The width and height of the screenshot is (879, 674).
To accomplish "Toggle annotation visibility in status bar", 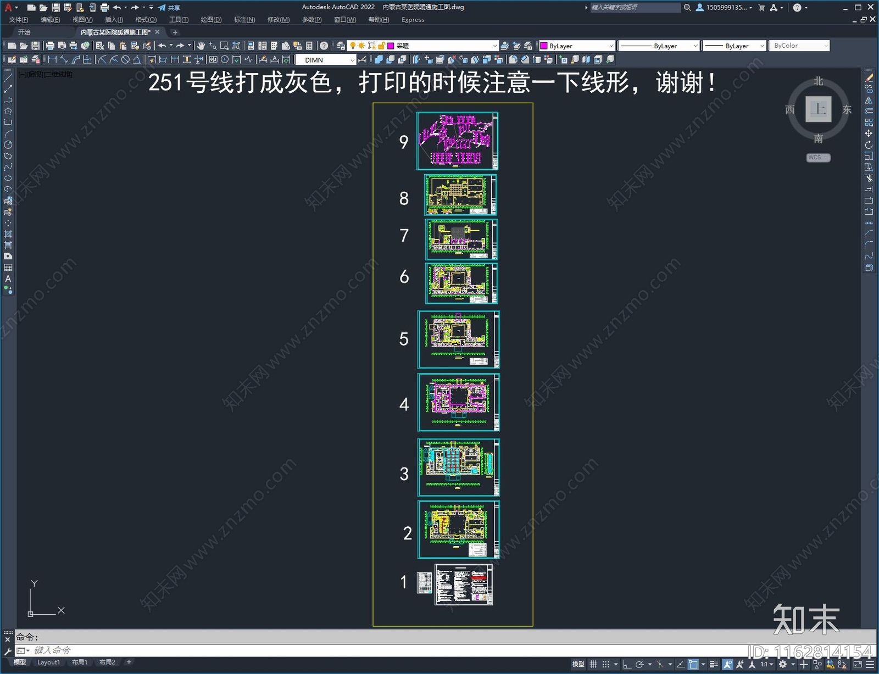I will [727, 664].
